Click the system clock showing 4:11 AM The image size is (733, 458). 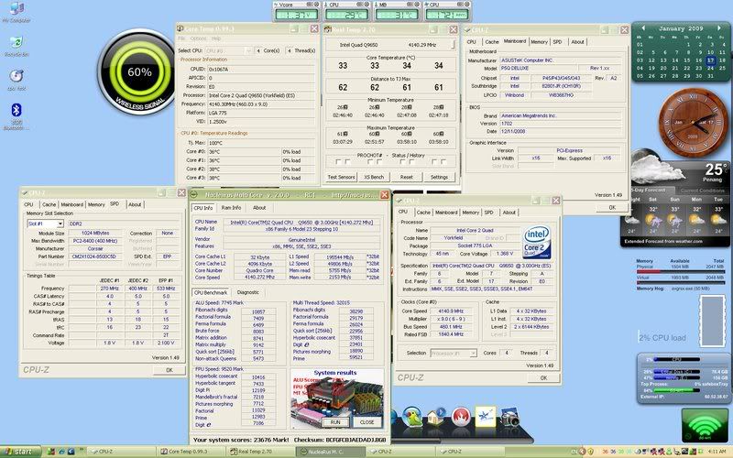click(717, 452)
